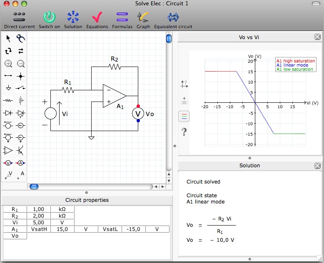Pick the switch component tool
Screen dimensions: 324x263
tap(20, 88)
